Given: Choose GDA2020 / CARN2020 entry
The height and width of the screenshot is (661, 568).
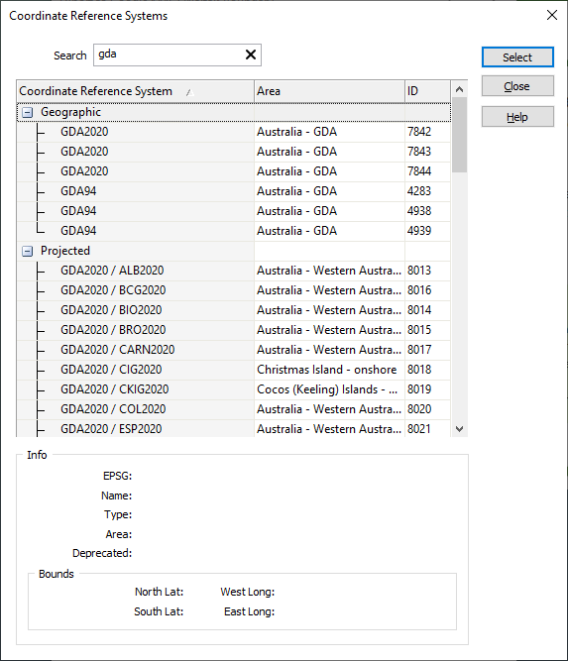Looking at the screenshot, I should (x=234, y=350).
